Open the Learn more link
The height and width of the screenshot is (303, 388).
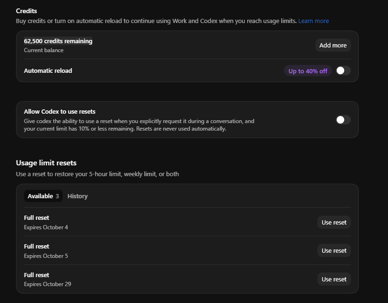(x=314, y=21)
